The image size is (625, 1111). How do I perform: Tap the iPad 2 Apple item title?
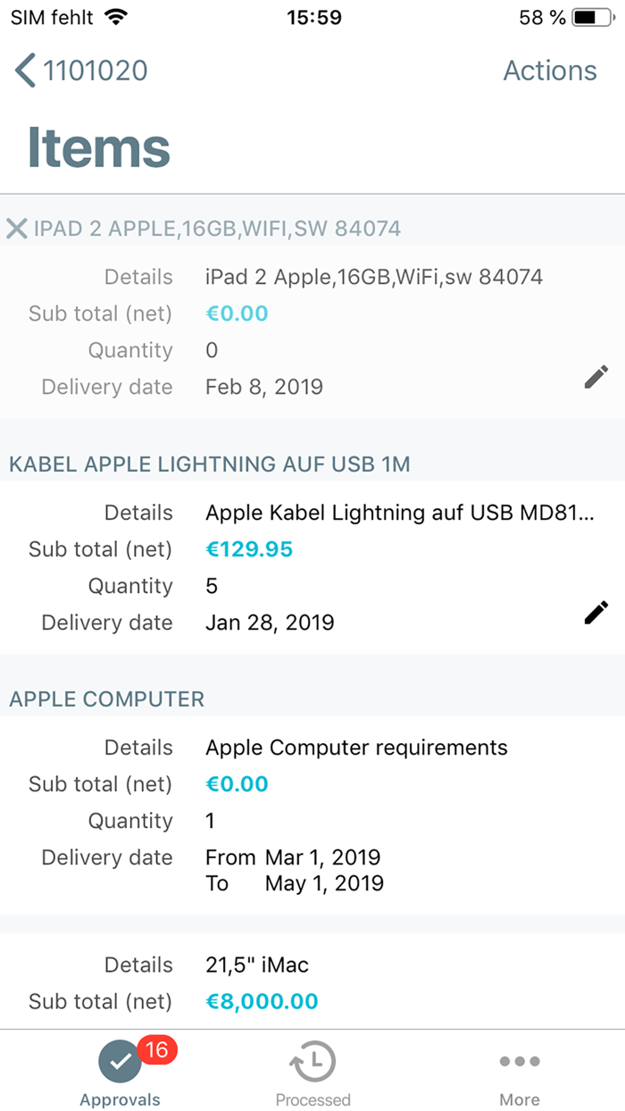coord(217,229)
